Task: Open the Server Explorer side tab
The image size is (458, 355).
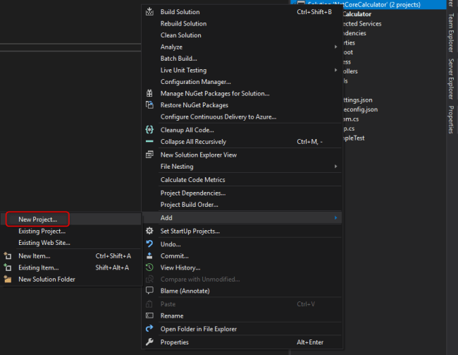Action: point(451,79)
